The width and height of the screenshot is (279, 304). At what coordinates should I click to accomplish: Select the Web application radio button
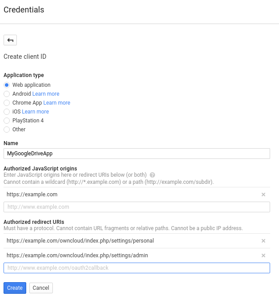click(7, 85)
